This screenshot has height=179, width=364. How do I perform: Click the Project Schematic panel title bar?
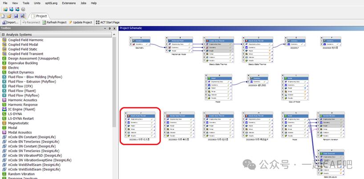241,28
